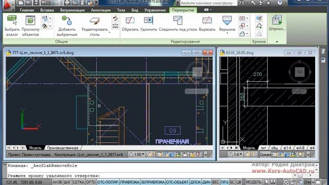Click the first icon in the Кромка panel
329x185 pixels.
(259, 18)
